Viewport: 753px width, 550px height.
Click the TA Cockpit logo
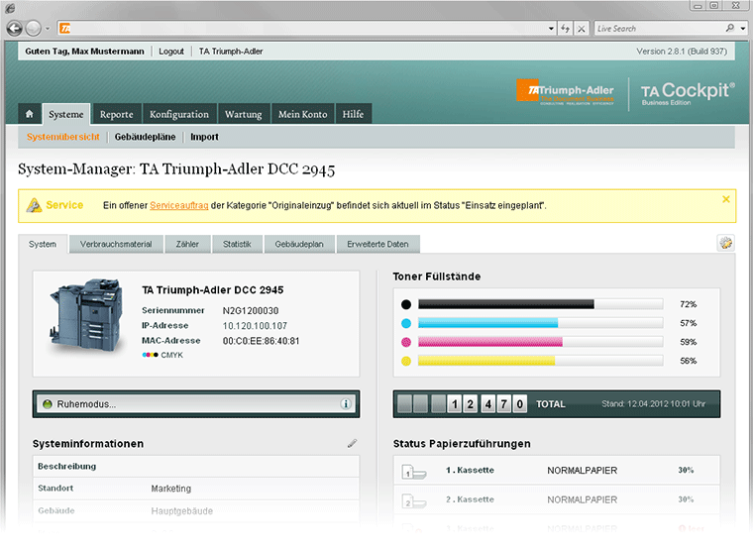coord(688,93)
